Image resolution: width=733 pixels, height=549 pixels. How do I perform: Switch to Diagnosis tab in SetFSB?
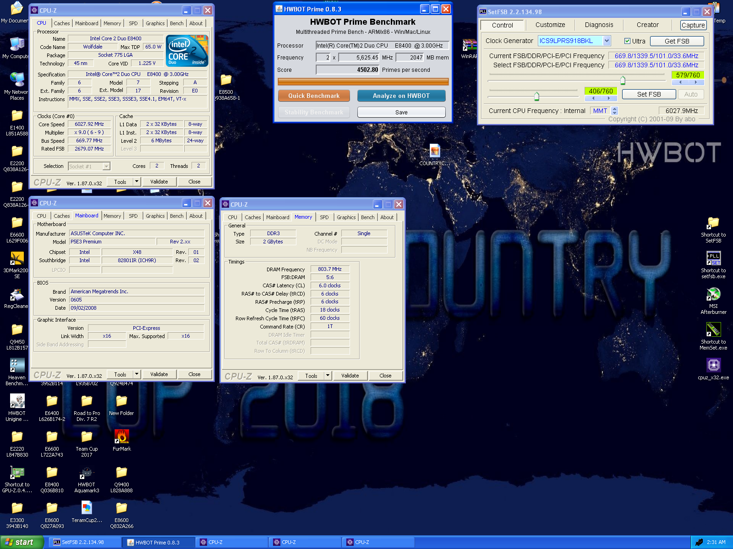coord(599,25)
